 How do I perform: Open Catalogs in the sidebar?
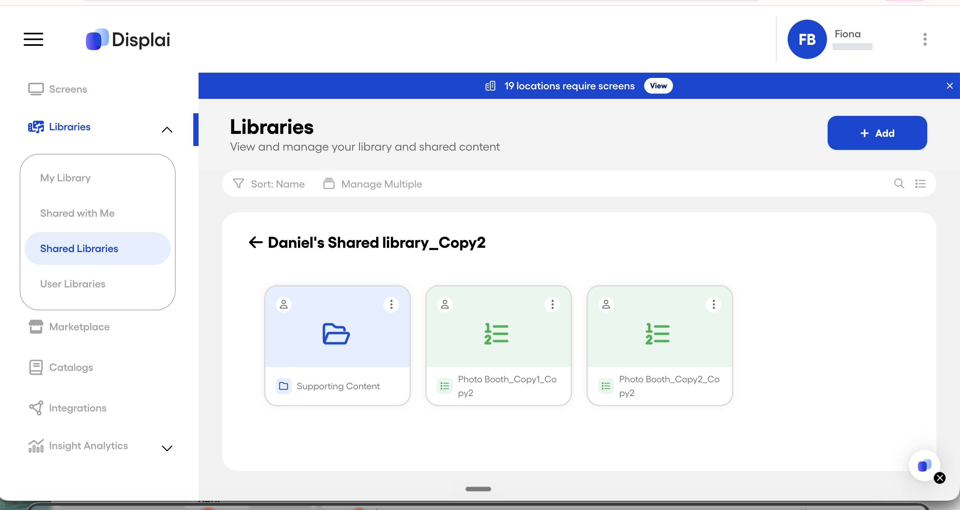[61, 367]
